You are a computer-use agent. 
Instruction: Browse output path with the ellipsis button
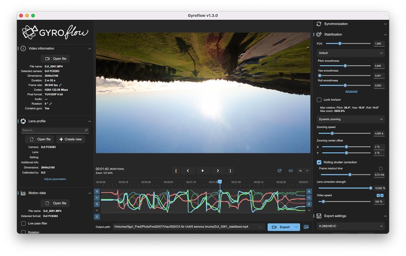click(x=261, y=227)
